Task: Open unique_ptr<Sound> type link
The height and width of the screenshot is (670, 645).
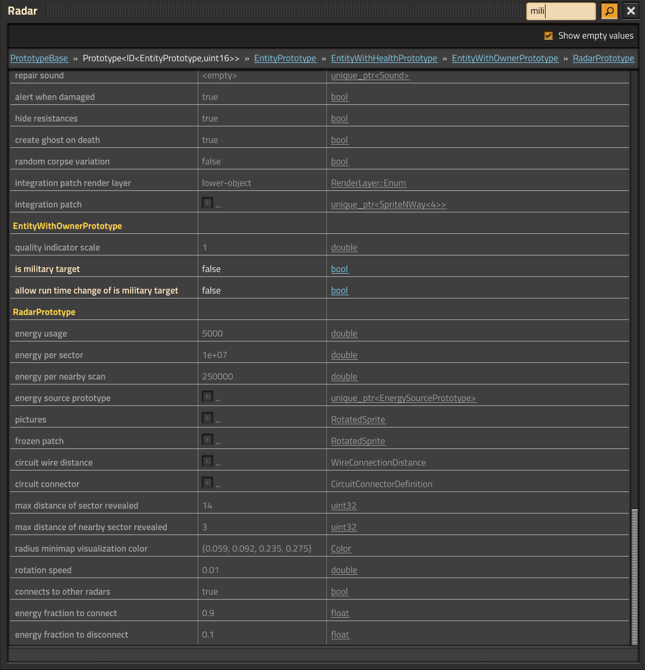Action: (x=370, y=75)
